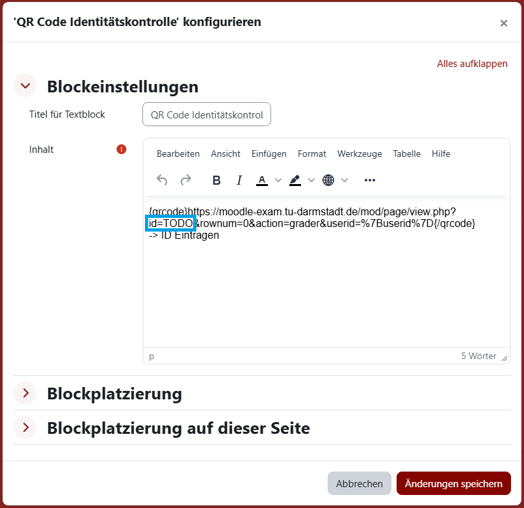This screenshot has height=508, width=524.
Task: Click on id=TODO in editor text
Action: point(171,223)
